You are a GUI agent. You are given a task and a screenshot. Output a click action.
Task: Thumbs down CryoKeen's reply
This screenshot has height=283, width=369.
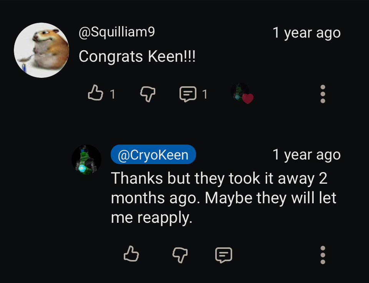180,255
